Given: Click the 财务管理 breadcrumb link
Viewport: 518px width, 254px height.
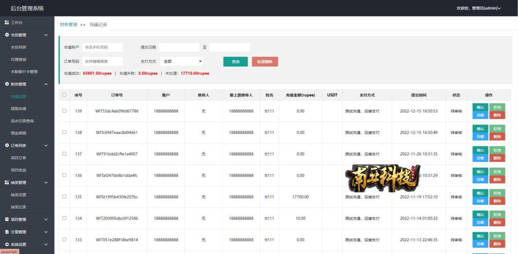Looking at the screenshot, I should tap(68, 25).
